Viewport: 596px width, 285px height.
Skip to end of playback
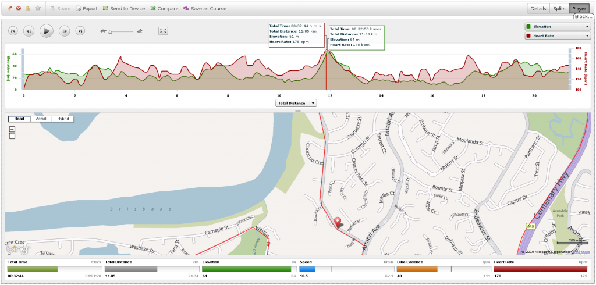pos(80,31)
